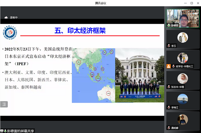Select the cat and penguin avatar
The width and height of the screenshot is (201, 133).
[182, 38]
